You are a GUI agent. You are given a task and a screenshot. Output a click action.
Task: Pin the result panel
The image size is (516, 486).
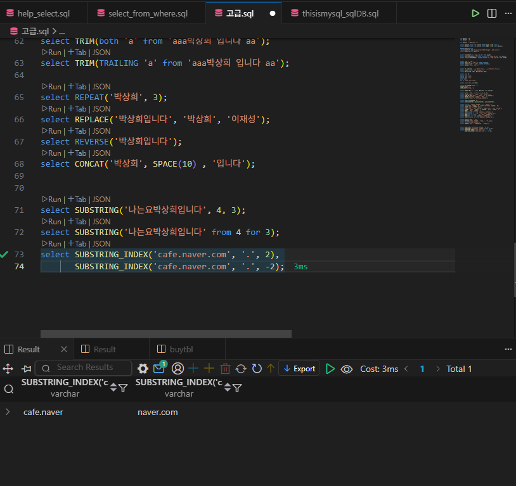click(x=27, y=369)
